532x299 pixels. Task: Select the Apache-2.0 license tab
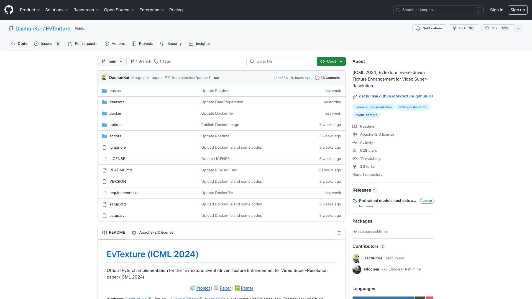(x=153, y=233)
